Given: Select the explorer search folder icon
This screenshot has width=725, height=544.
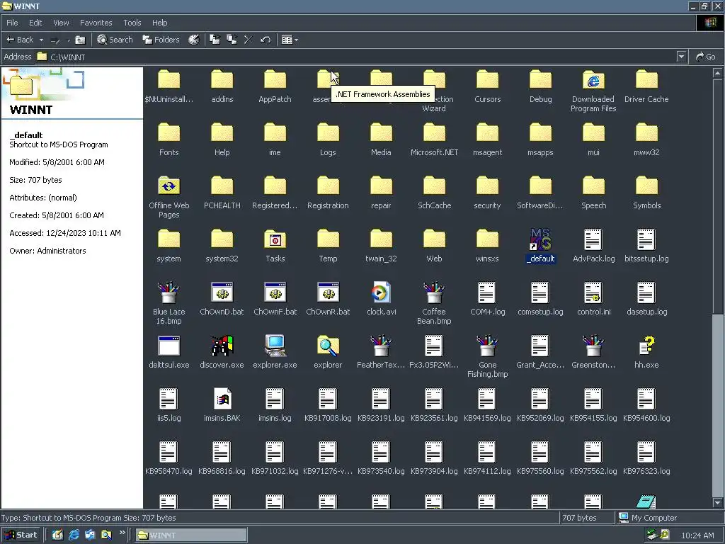Looking at the screenshot, I should pyautogui.click(x=328, y=346).
